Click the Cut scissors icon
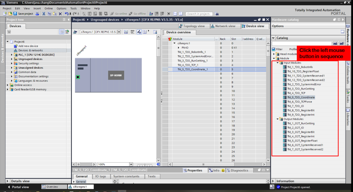 click(44, 14)
